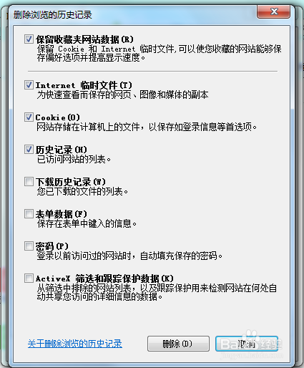Check the 表单数据 (F) checkbox

(29, 214)
